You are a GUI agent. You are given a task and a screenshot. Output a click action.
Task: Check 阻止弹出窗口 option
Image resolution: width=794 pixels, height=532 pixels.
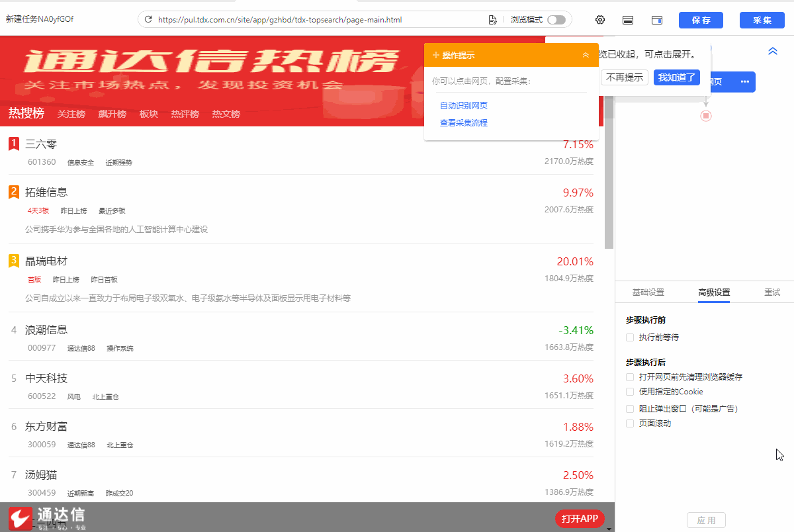(630, 409)
